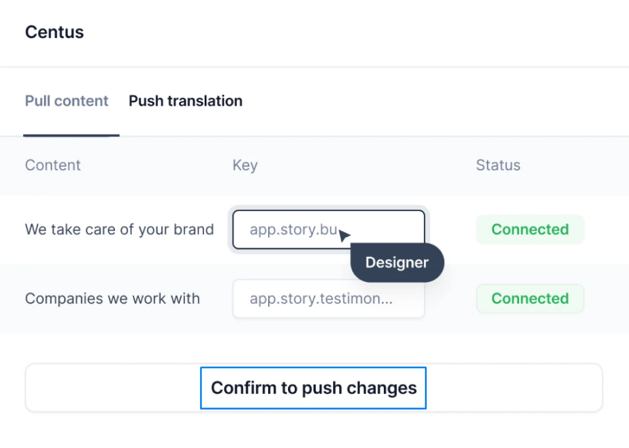Click the Companies we work with content label
Image resolution: width=629 pixels, height=448 pixels.
point(112,299)
